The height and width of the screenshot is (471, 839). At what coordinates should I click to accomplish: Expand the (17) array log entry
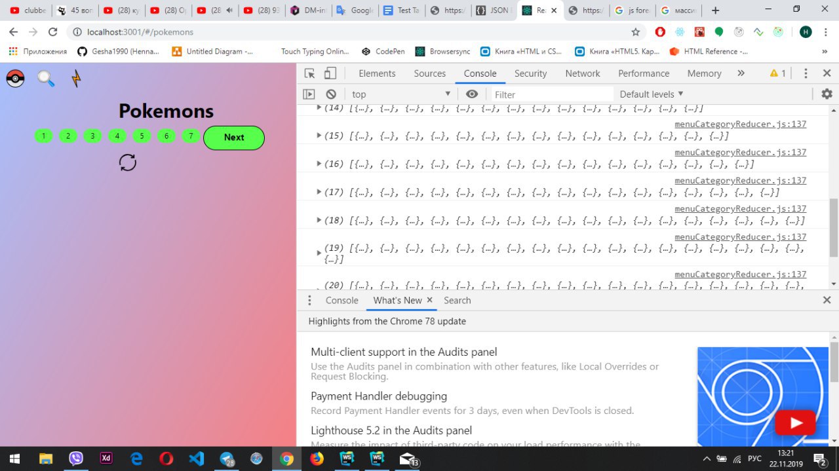319,192
